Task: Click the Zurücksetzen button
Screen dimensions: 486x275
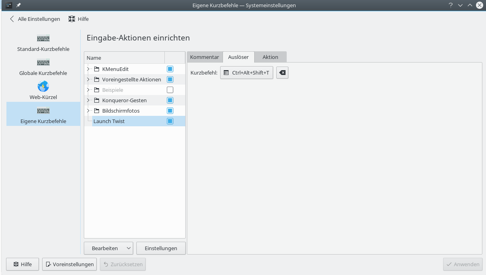Action: (123, 264)
